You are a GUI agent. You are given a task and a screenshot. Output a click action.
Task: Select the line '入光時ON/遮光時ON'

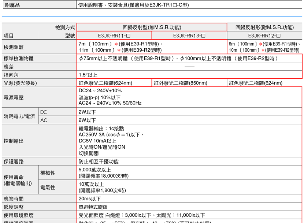click(102, 147)
